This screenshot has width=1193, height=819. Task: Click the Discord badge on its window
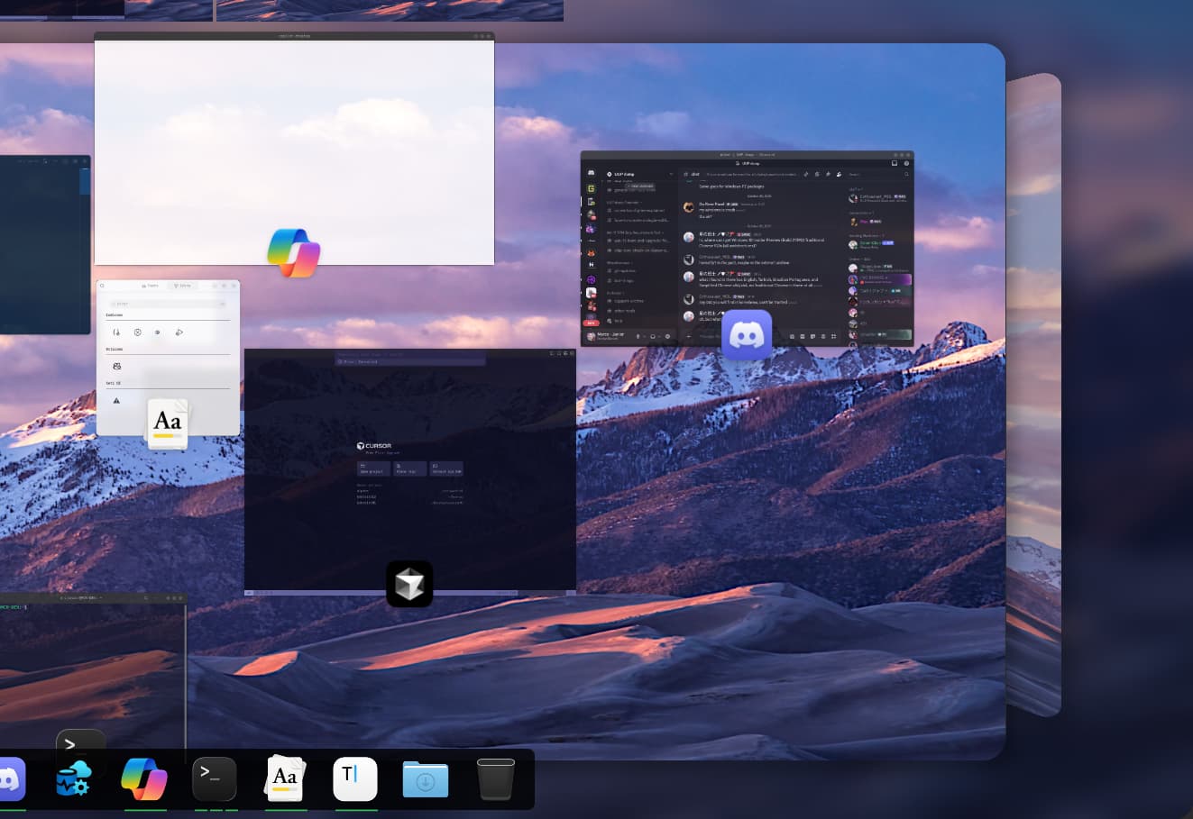[x=747, y=335]
